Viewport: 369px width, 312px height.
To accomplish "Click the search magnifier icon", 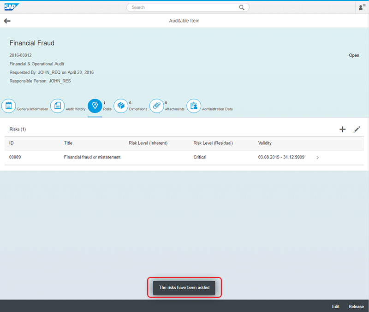I will point(242,7).
